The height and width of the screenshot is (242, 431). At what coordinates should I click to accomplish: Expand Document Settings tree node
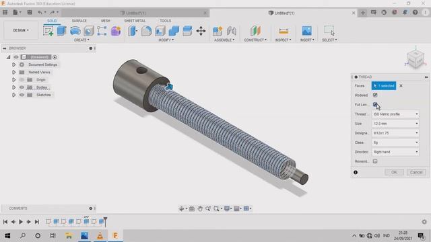click(13, 65)
